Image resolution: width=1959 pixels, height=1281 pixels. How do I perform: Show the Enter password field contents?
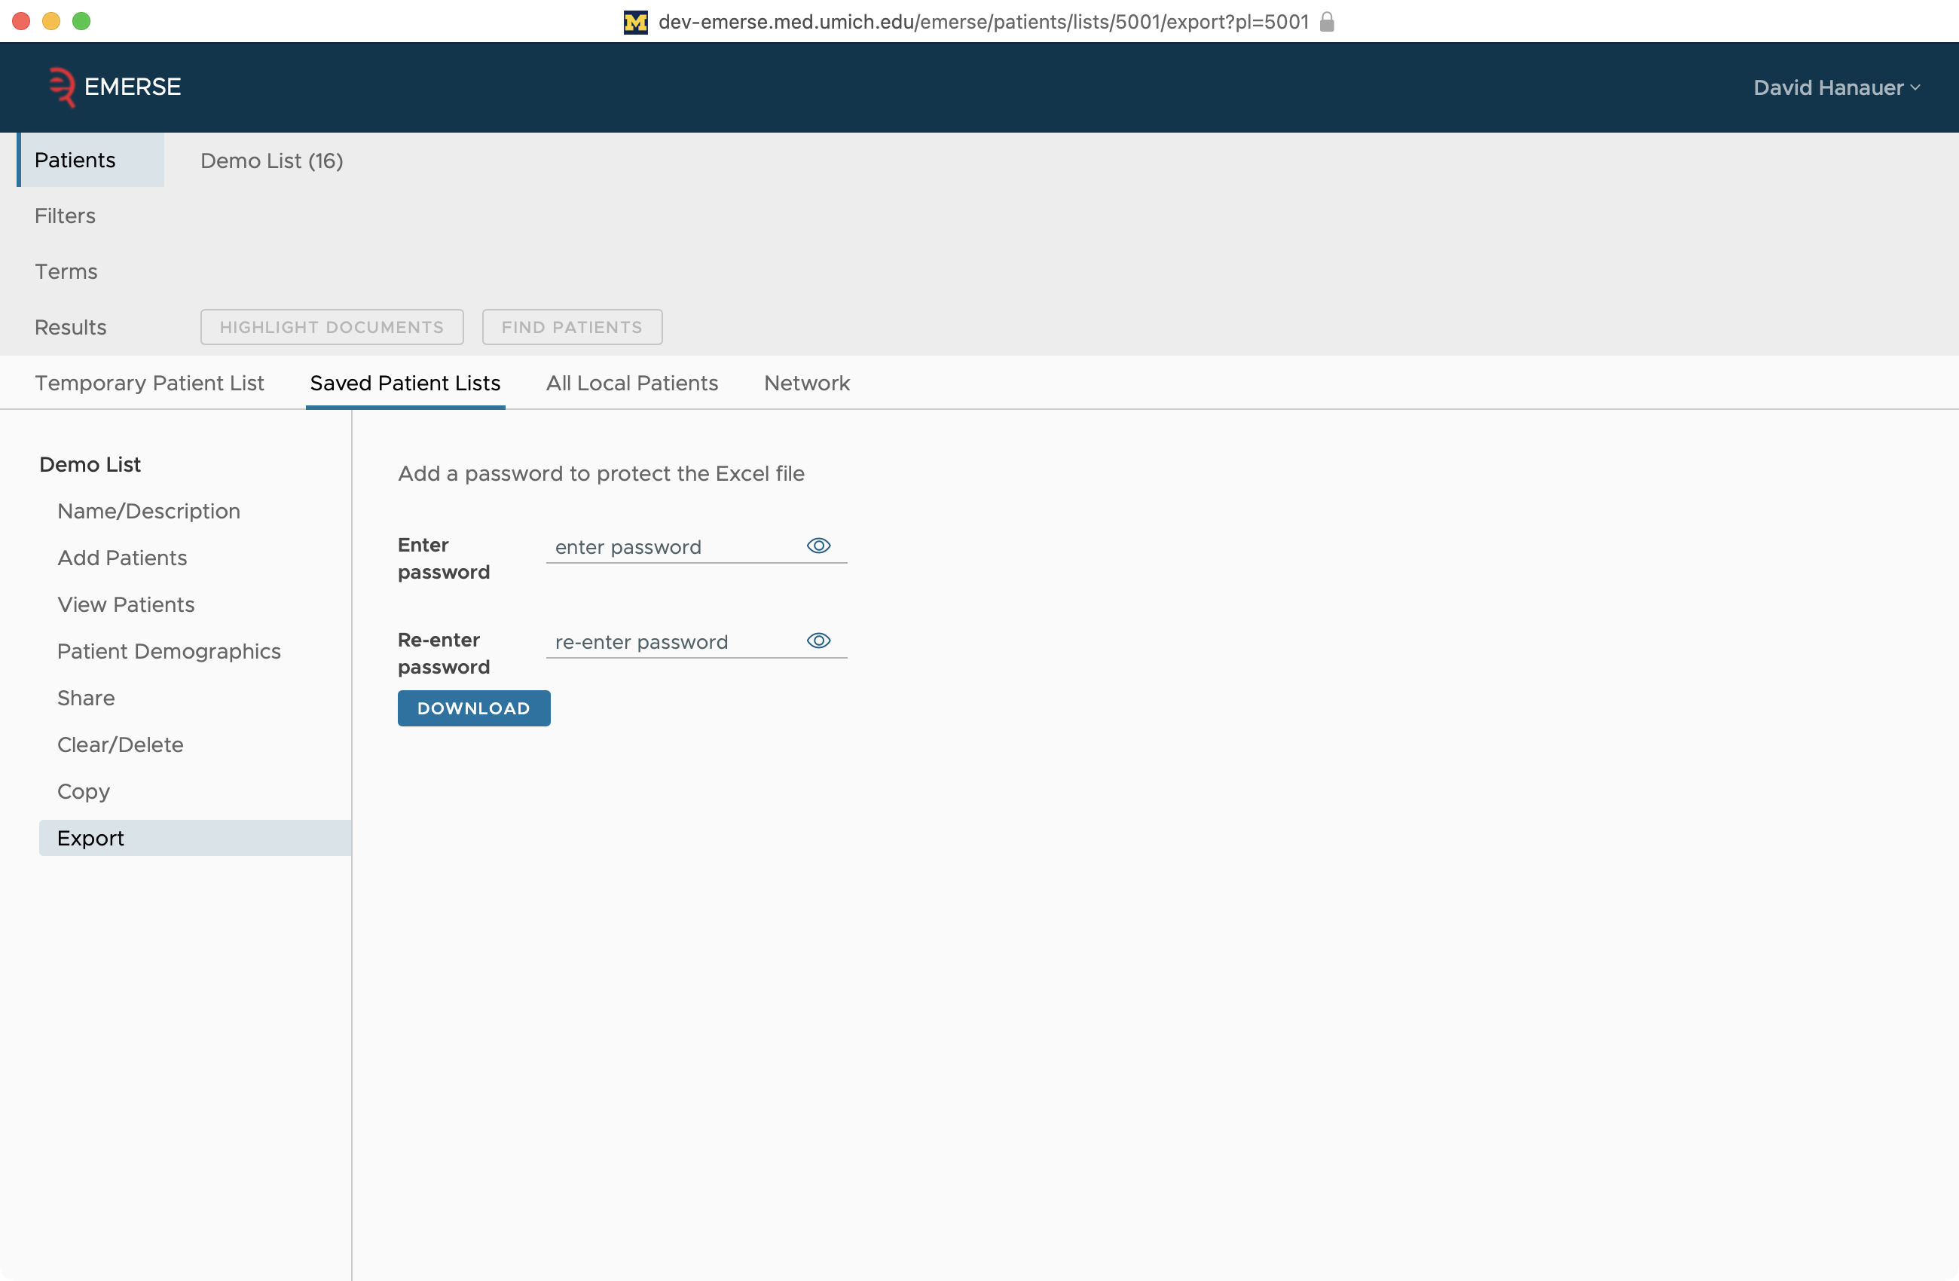(818, 546)
